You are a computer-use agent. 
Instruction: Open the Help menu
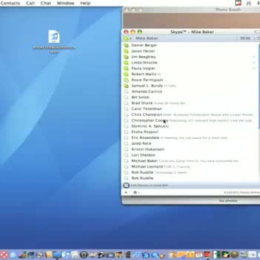pos(85,3)
